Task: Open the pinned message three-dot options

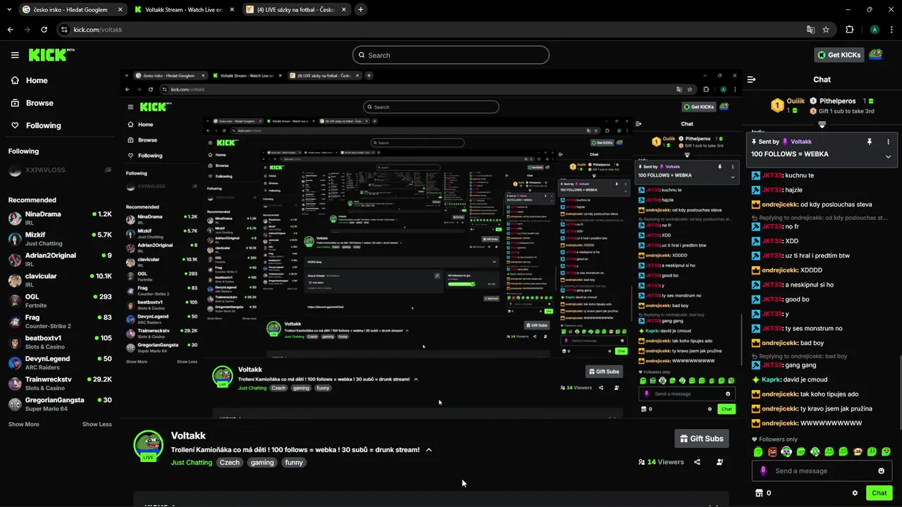Action: coord(888,142)
